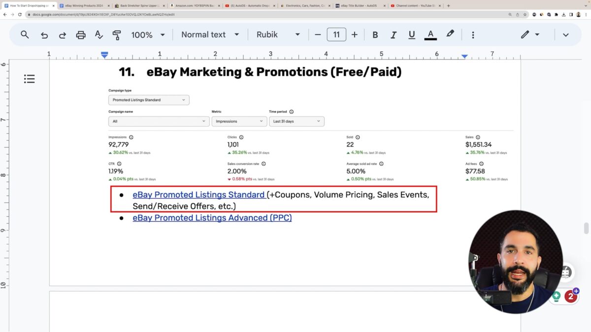Toggle underline formatting
Screen dimensions: 591x332
pyautogui.click(x=412, y=35)
